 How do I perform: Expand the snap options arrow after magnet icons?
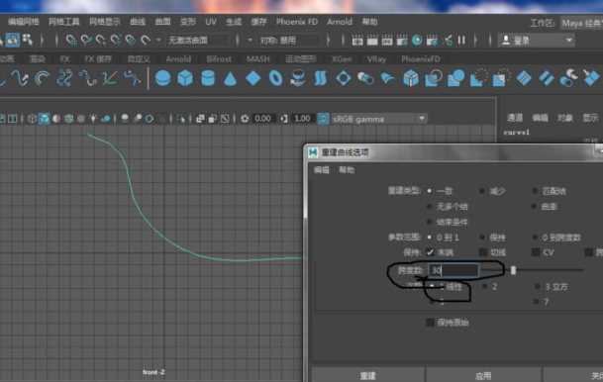(x=158, y=40)
